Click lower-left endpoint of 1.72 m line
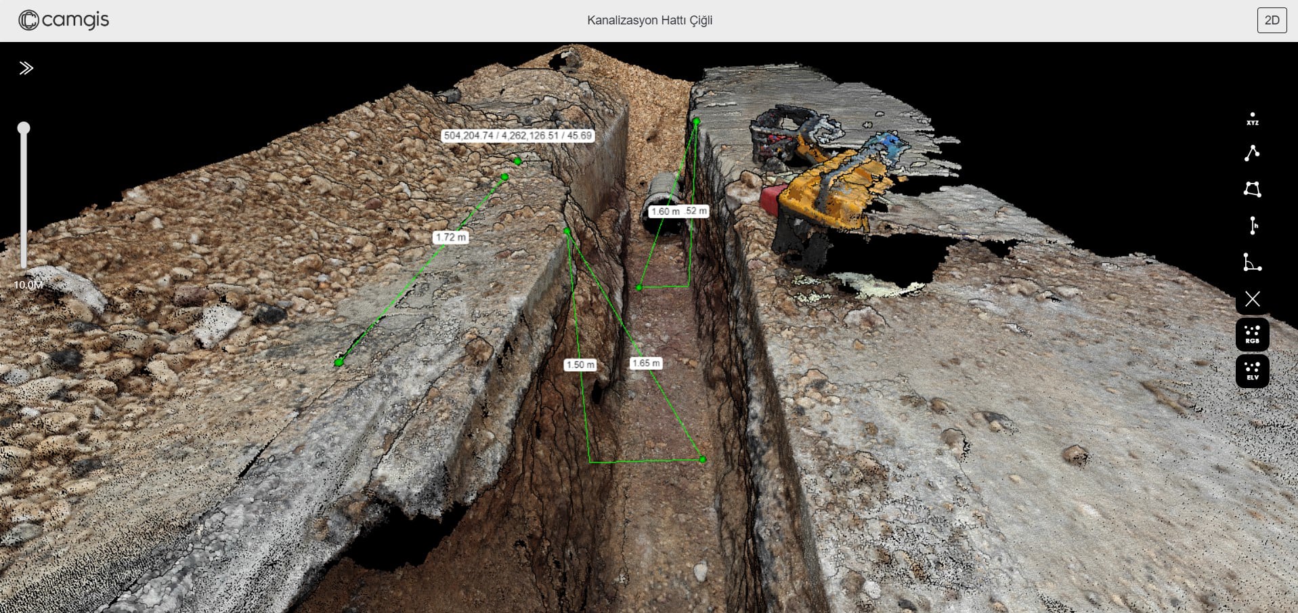 pyautogui.click(x=339, y=362)
